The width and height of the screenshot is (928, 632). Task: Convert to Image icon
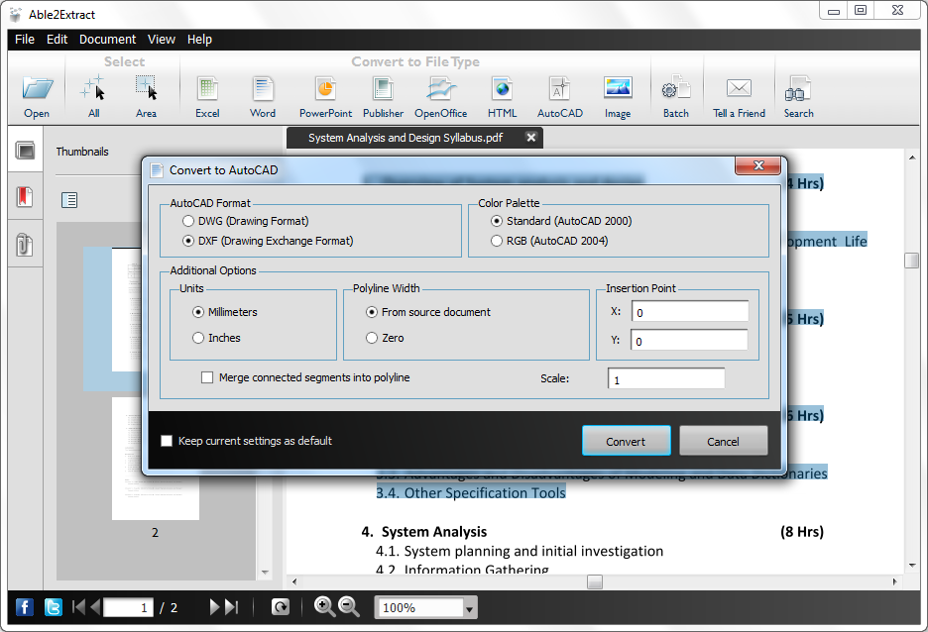[x=618, y=87]
